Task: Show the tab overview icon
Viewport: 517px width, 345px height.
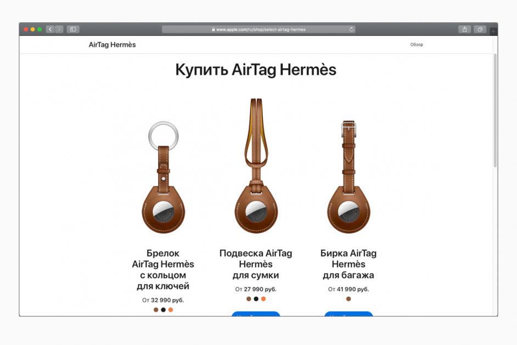Action: (480, 29)
